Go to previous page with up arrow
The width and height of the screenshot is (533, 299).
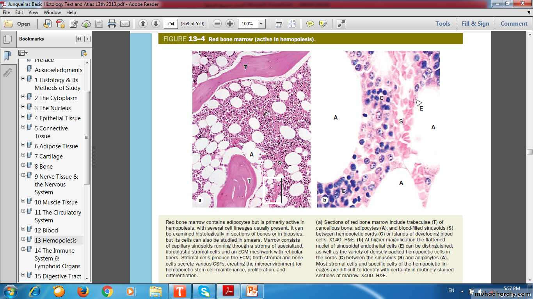pyautogui.click(x=143, y=24)
